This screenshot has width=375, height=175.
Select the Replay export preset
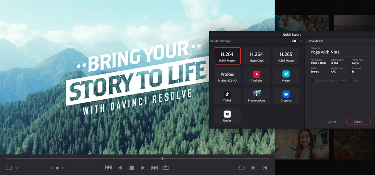pyautogui.click(x=227, y=116)
